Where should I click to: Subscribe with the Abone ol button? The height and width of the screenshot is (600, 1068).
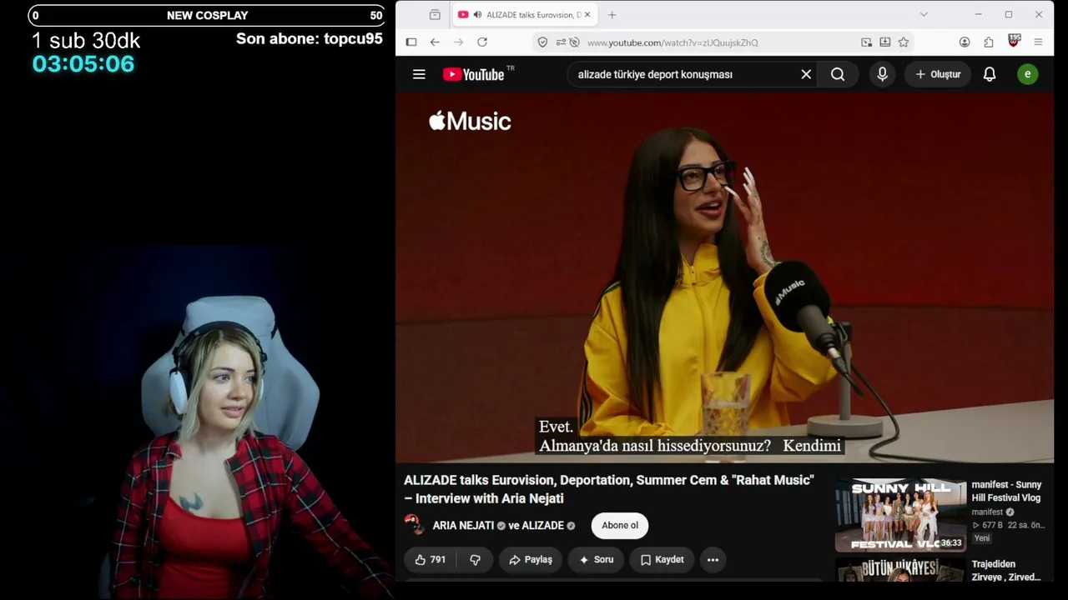(620, 526)
